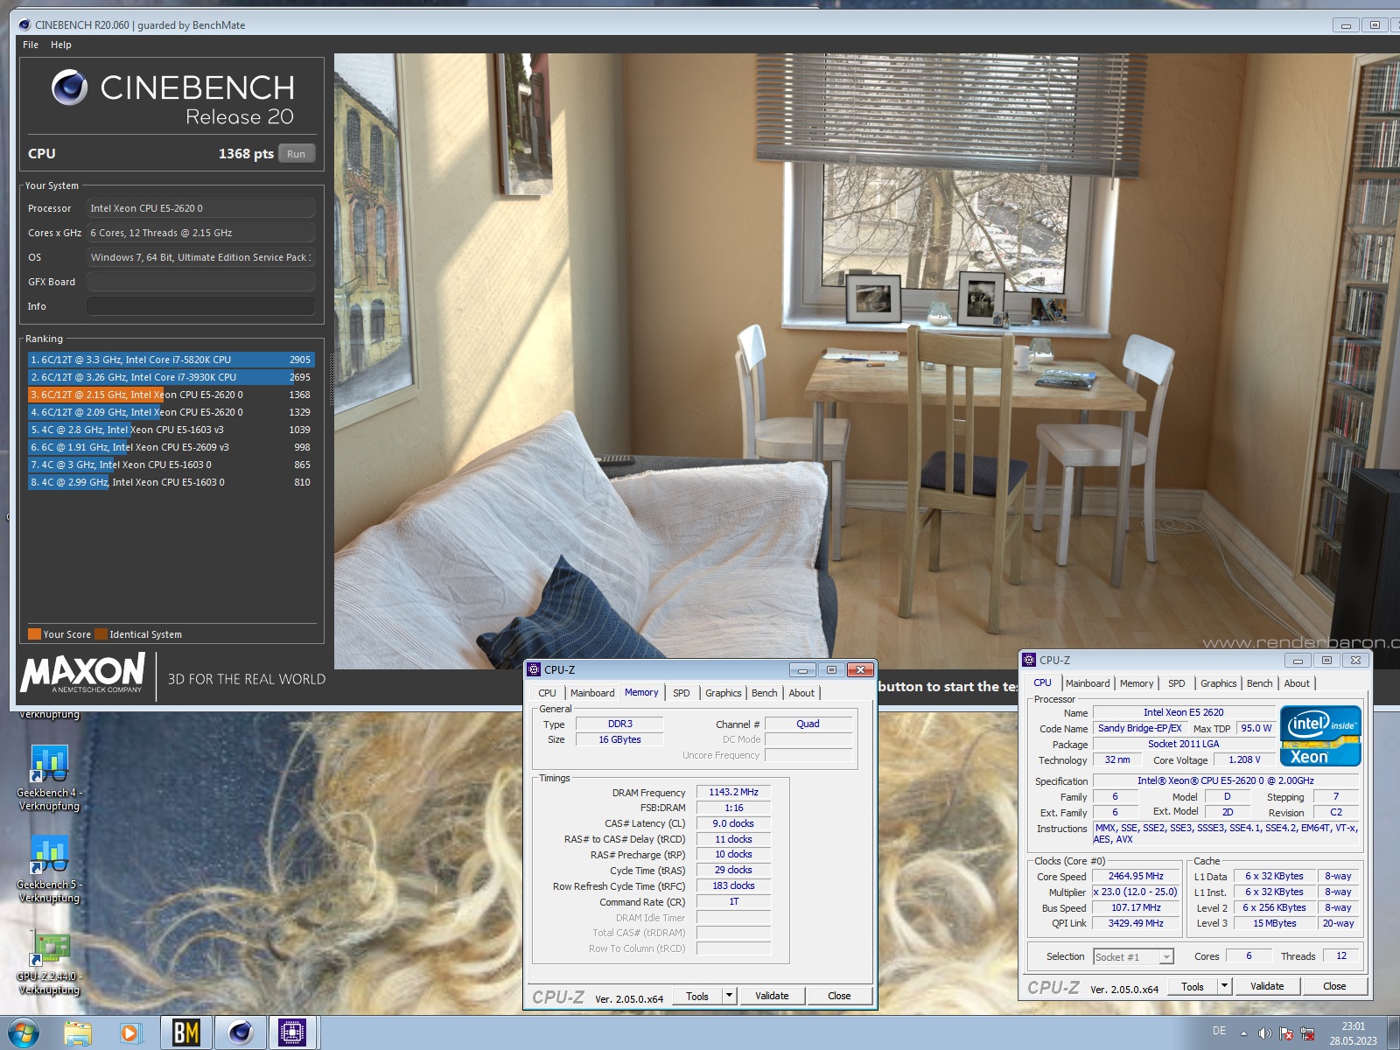Click Close button in the right CPU-Z window

(x=1334, y=986)
